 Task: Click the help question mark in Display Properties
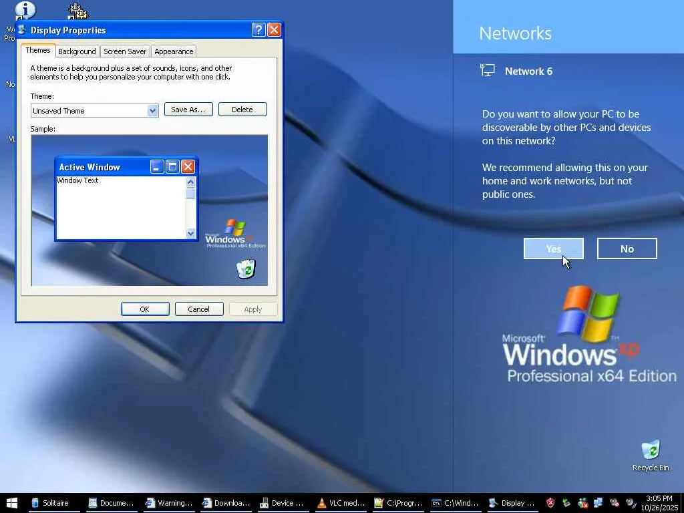point(259,29)
